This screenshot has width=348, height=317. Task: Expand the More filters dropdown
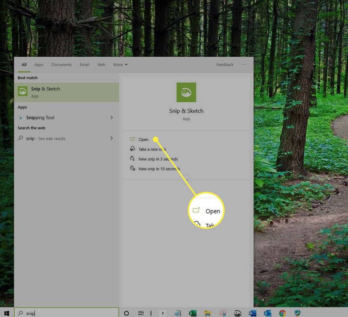(x=120, y=65)
